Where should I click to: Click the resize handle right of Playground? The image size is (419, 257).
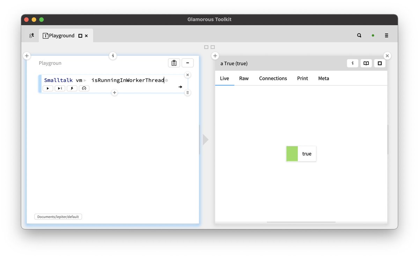click(200, 139)
